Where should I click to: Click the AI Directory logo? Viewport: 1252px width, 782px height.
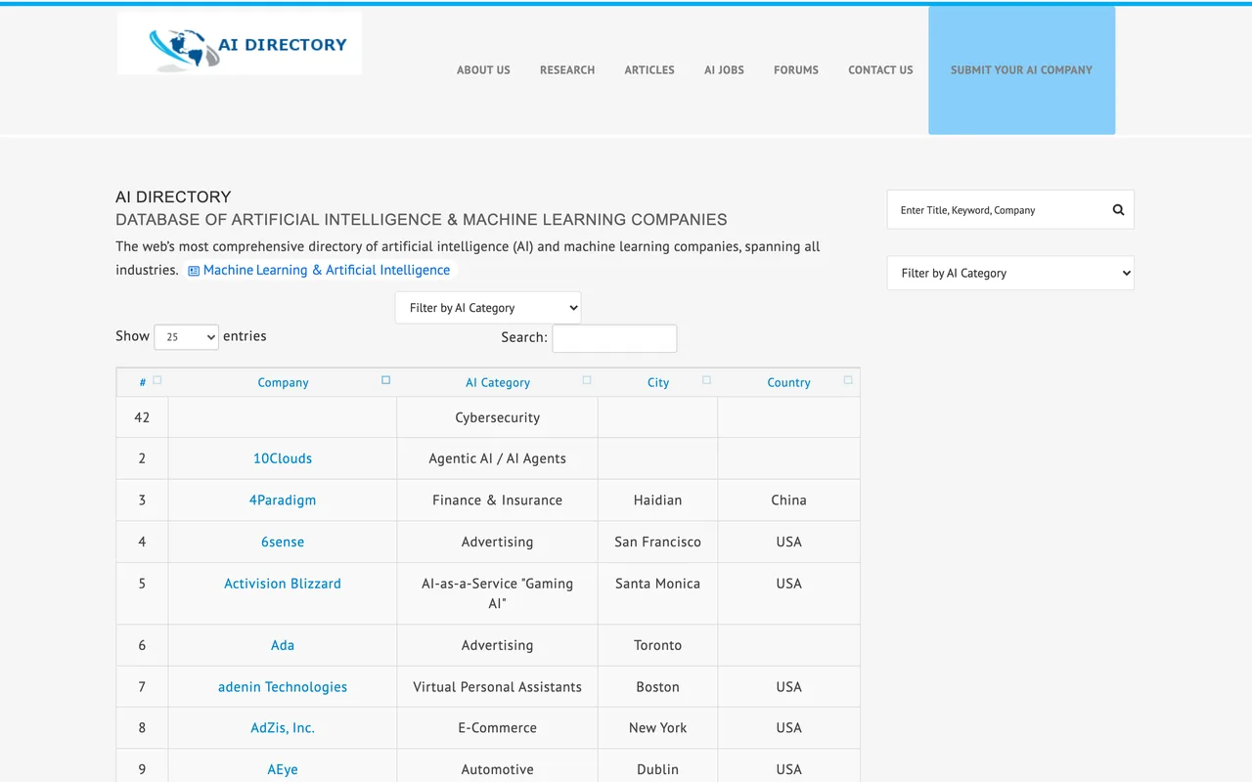click(240, 43)
